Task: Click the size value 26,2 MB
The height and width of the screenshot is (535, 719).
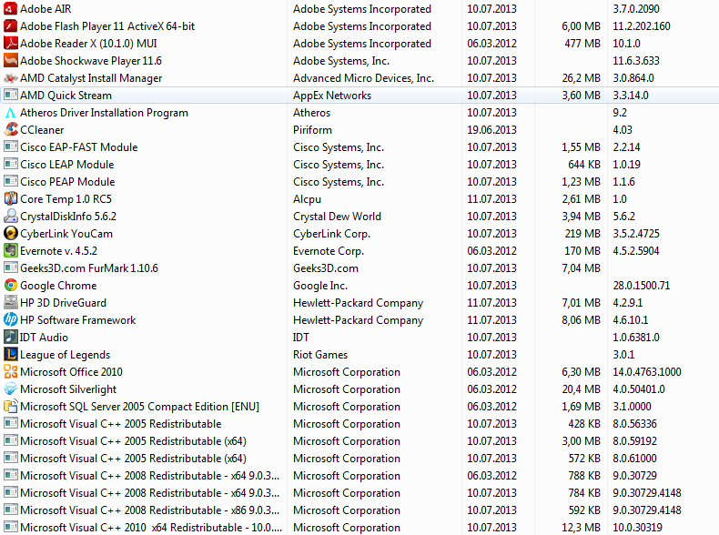Action: click(x=581, y=78)
